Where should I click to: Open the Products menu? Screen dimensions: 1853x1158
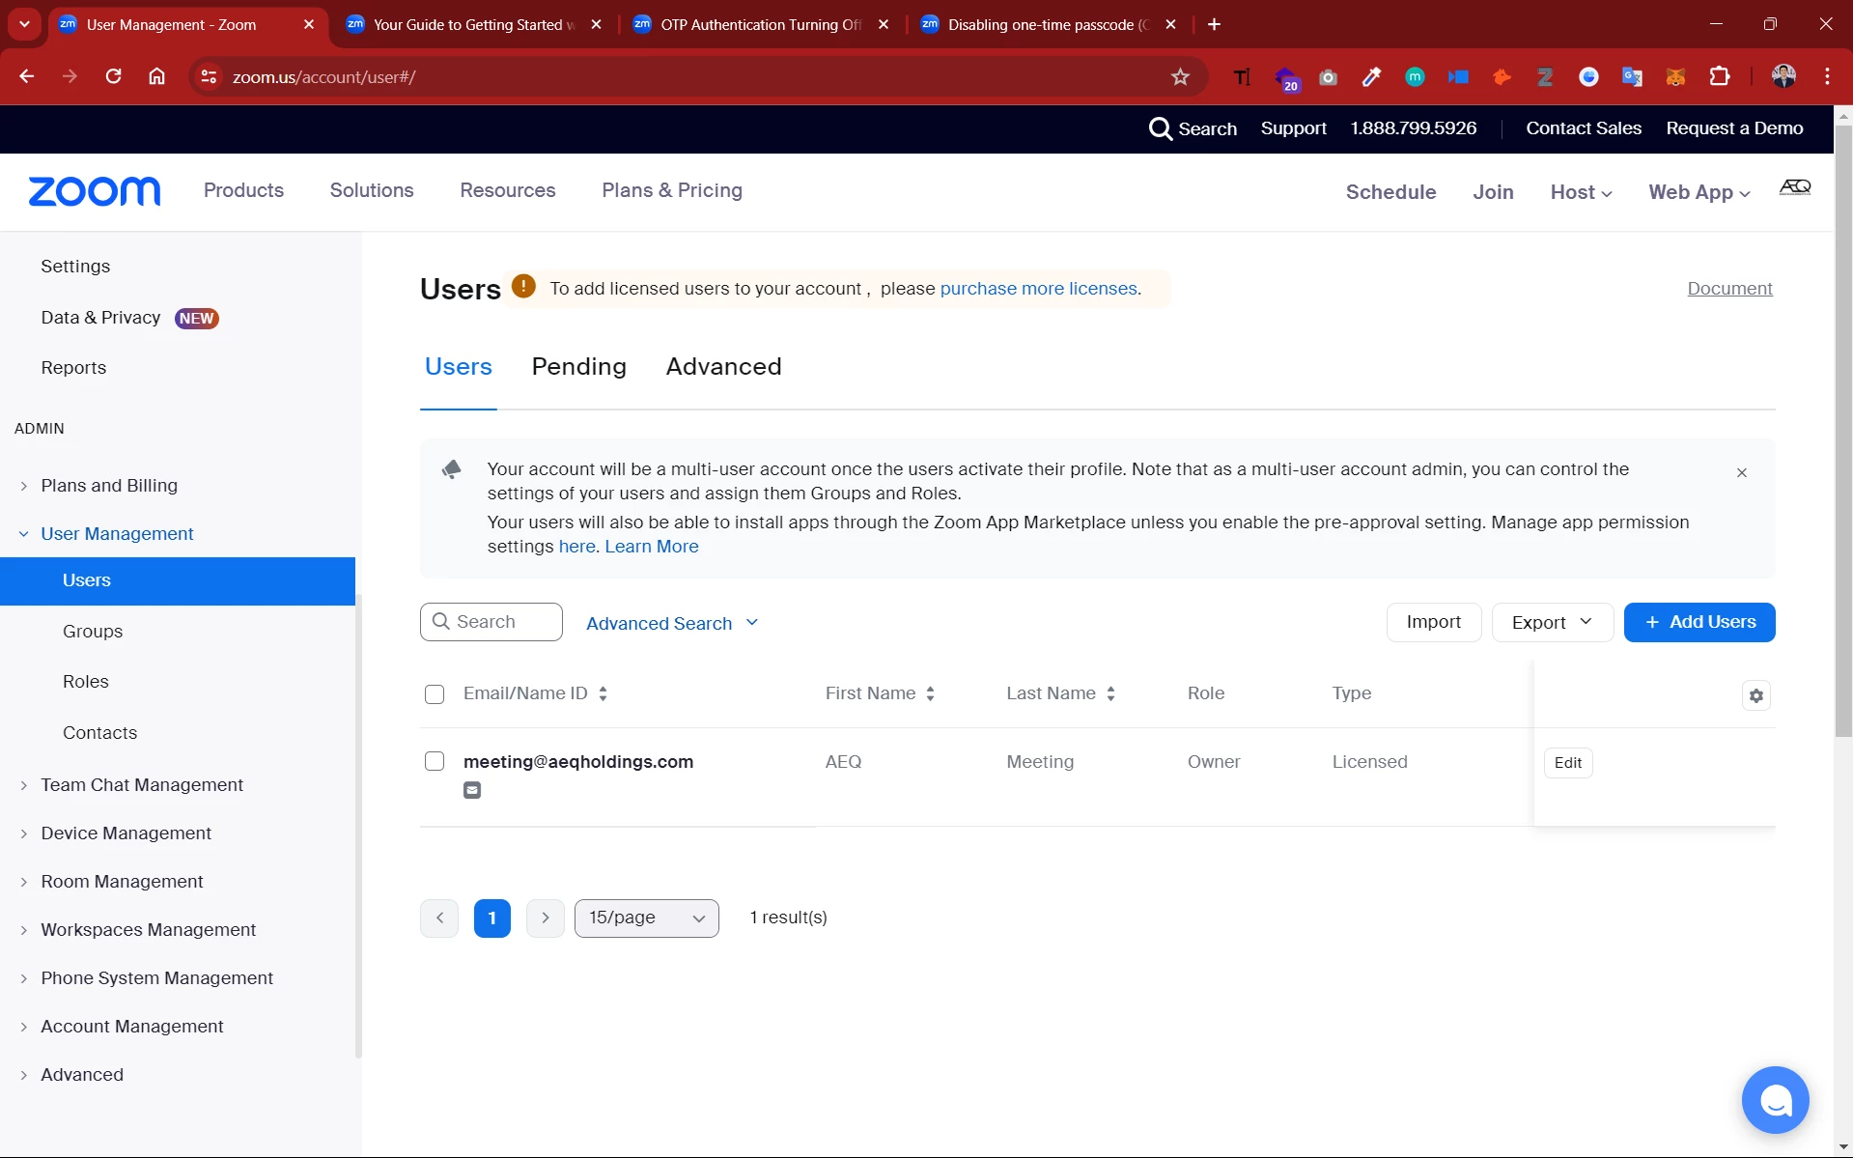pyautogui.click(x=243, y=190)
